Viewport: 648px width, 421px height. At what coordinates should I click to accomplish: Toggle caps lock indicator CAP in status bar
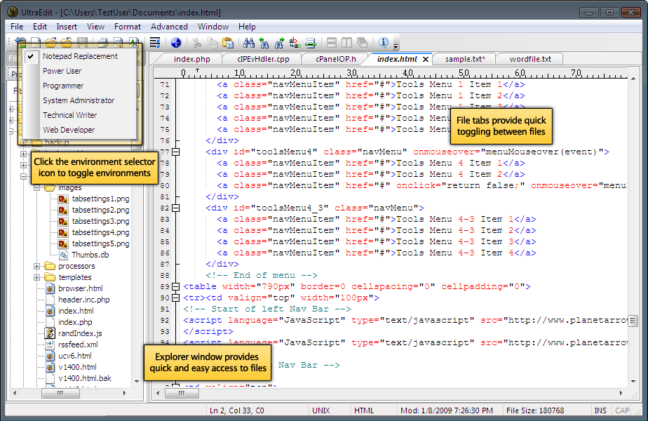[621, 410]
